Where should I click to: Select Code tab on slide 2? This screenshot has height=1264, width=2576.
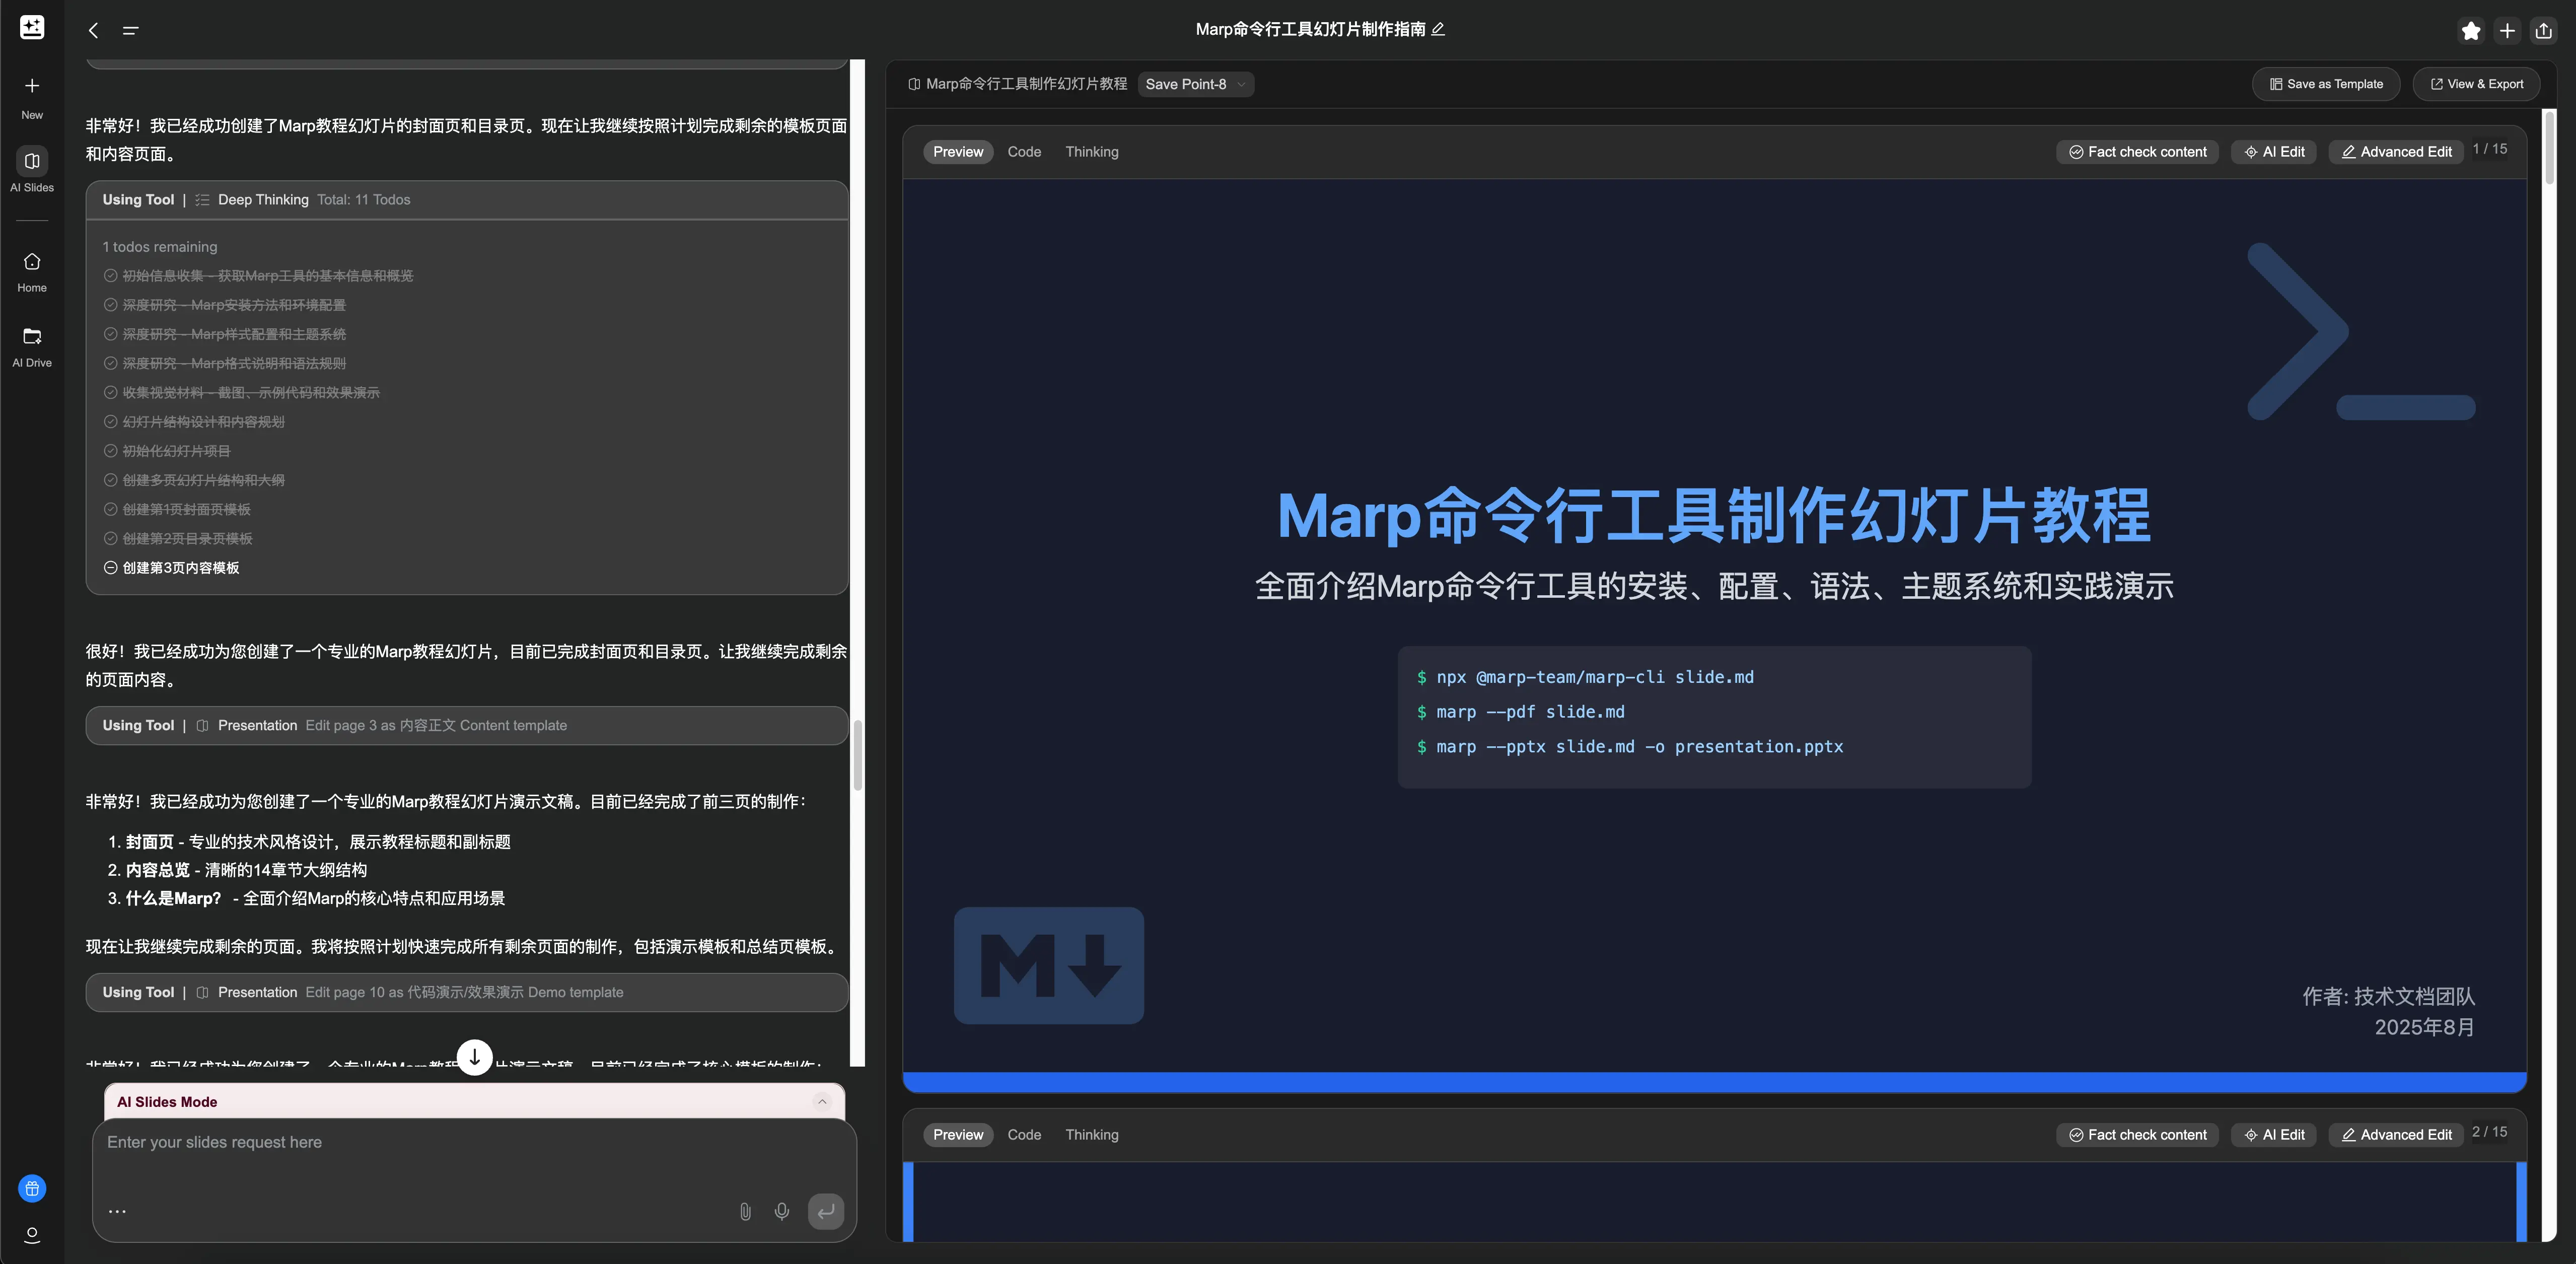(x=1024, y=1135)
